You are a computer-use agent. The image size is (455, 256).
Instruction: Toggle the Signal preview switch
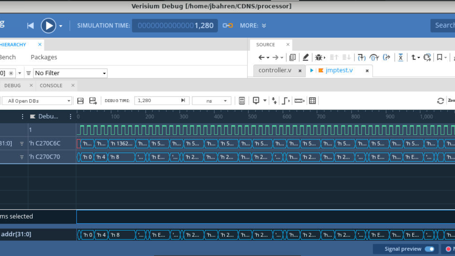(x=430, y=249)
